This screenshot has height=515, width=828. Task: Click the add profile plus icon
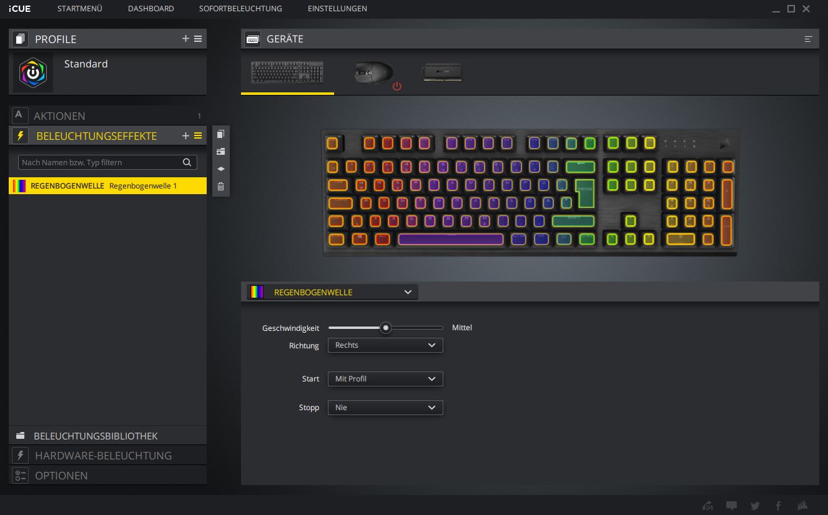(185, 39)
